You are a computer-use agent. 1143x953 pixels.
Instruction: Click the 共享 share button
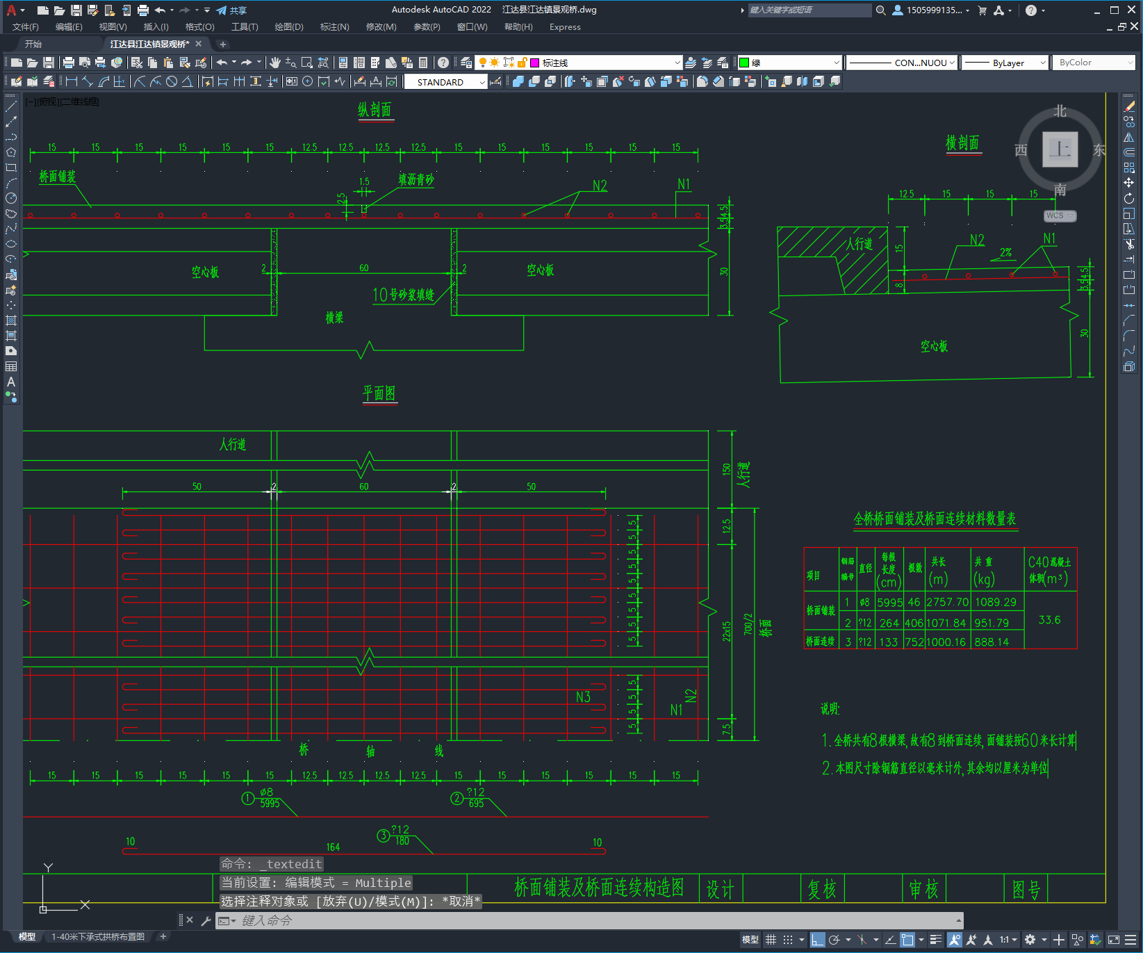tap(231, 10)
